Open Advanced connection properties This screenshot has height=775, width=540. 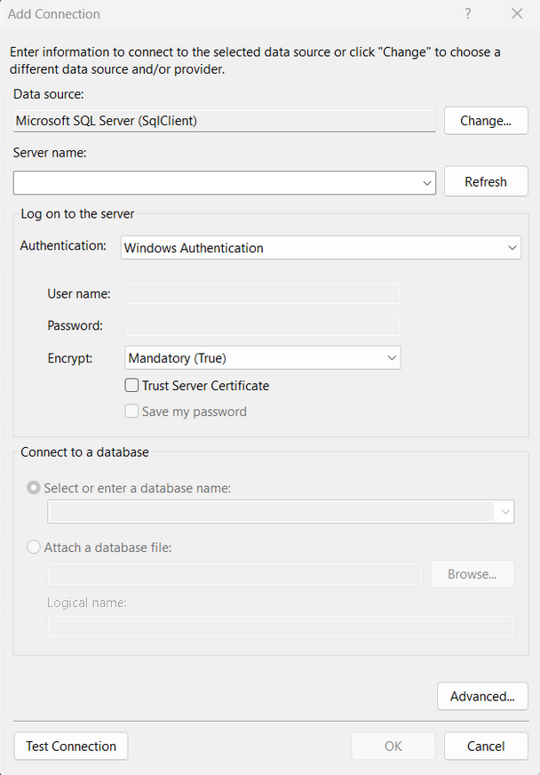pos(482,696)
